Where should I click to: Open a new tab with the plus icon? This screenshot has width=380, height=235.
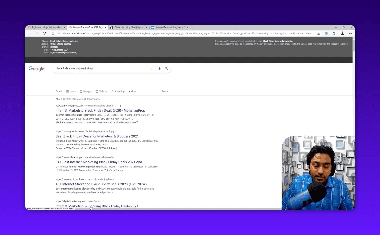click(193, 27)
